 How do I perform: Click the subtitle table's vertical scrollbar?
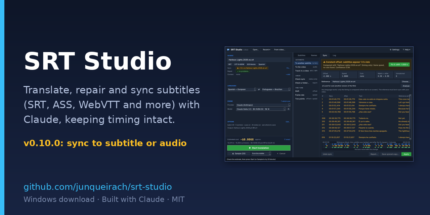click(x=410, y=117)
